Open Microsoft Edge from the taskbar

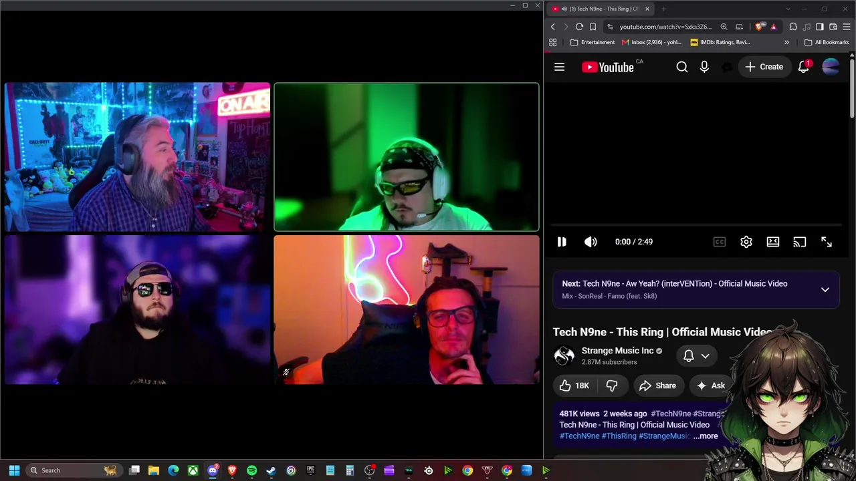tap(173, 470)
